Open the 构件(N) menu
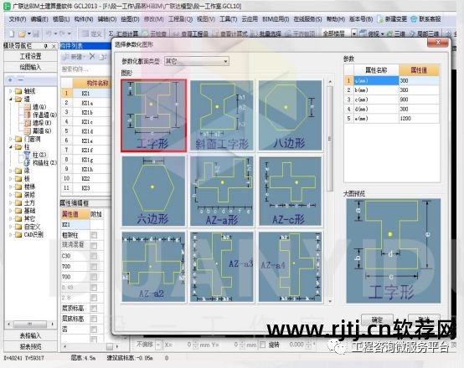This screenshot has height=368, width=464. click(84, 19)
